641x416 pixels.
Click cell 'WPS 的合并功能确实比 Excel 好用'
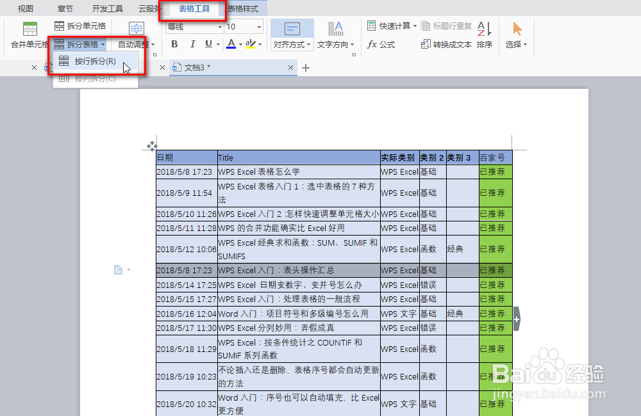click(299, 228)
